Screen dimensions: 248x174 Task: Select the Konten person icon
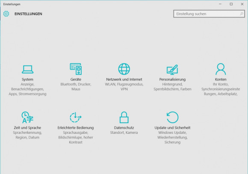coord(221,69)
